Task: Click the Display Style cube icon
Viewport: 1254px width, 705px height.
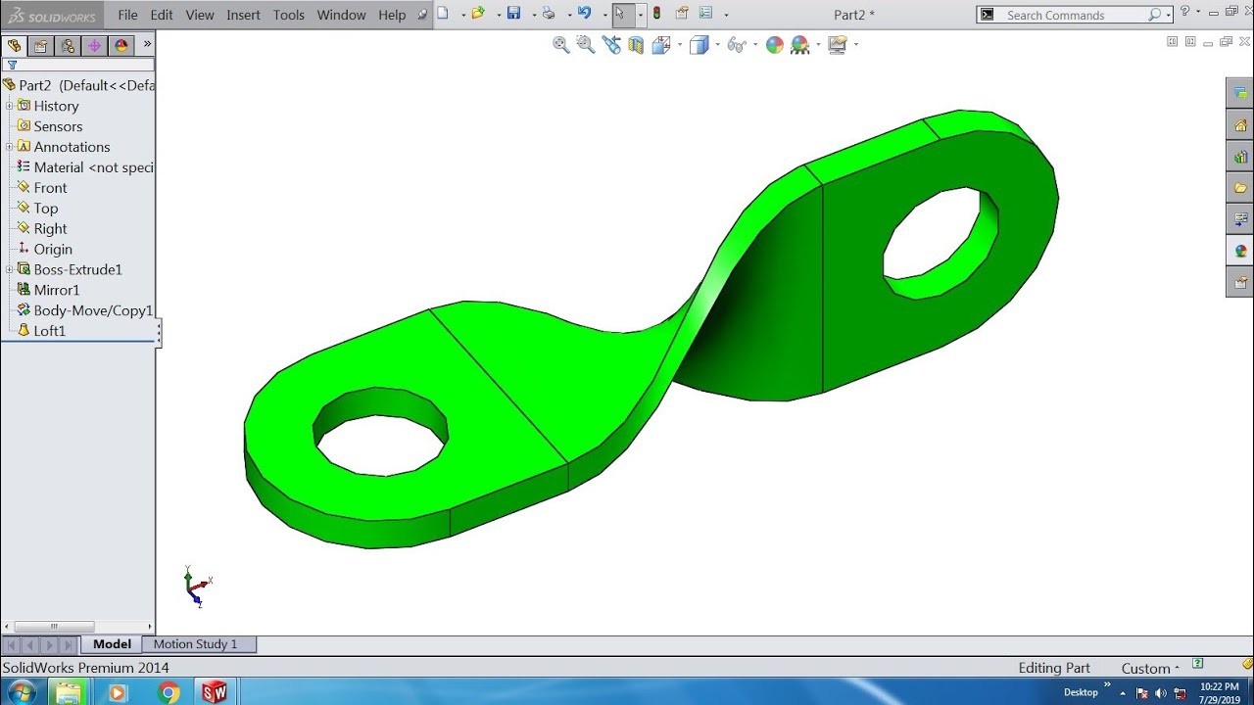Action: (699, 45)
